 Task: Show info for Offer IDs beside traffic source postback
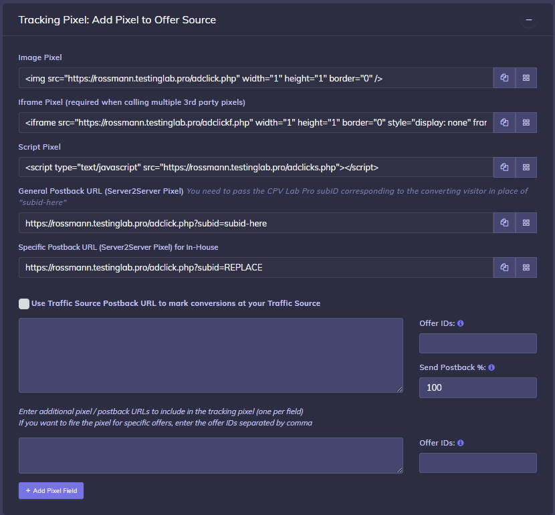point(461,323)
